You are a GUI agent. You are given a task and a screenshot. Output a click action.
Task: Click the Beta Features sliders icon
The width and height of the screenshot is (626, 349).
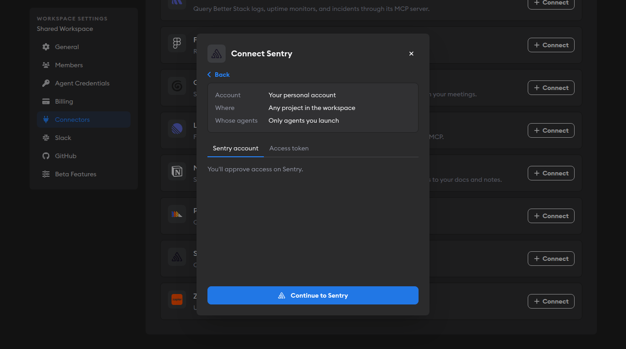(46, 174)
